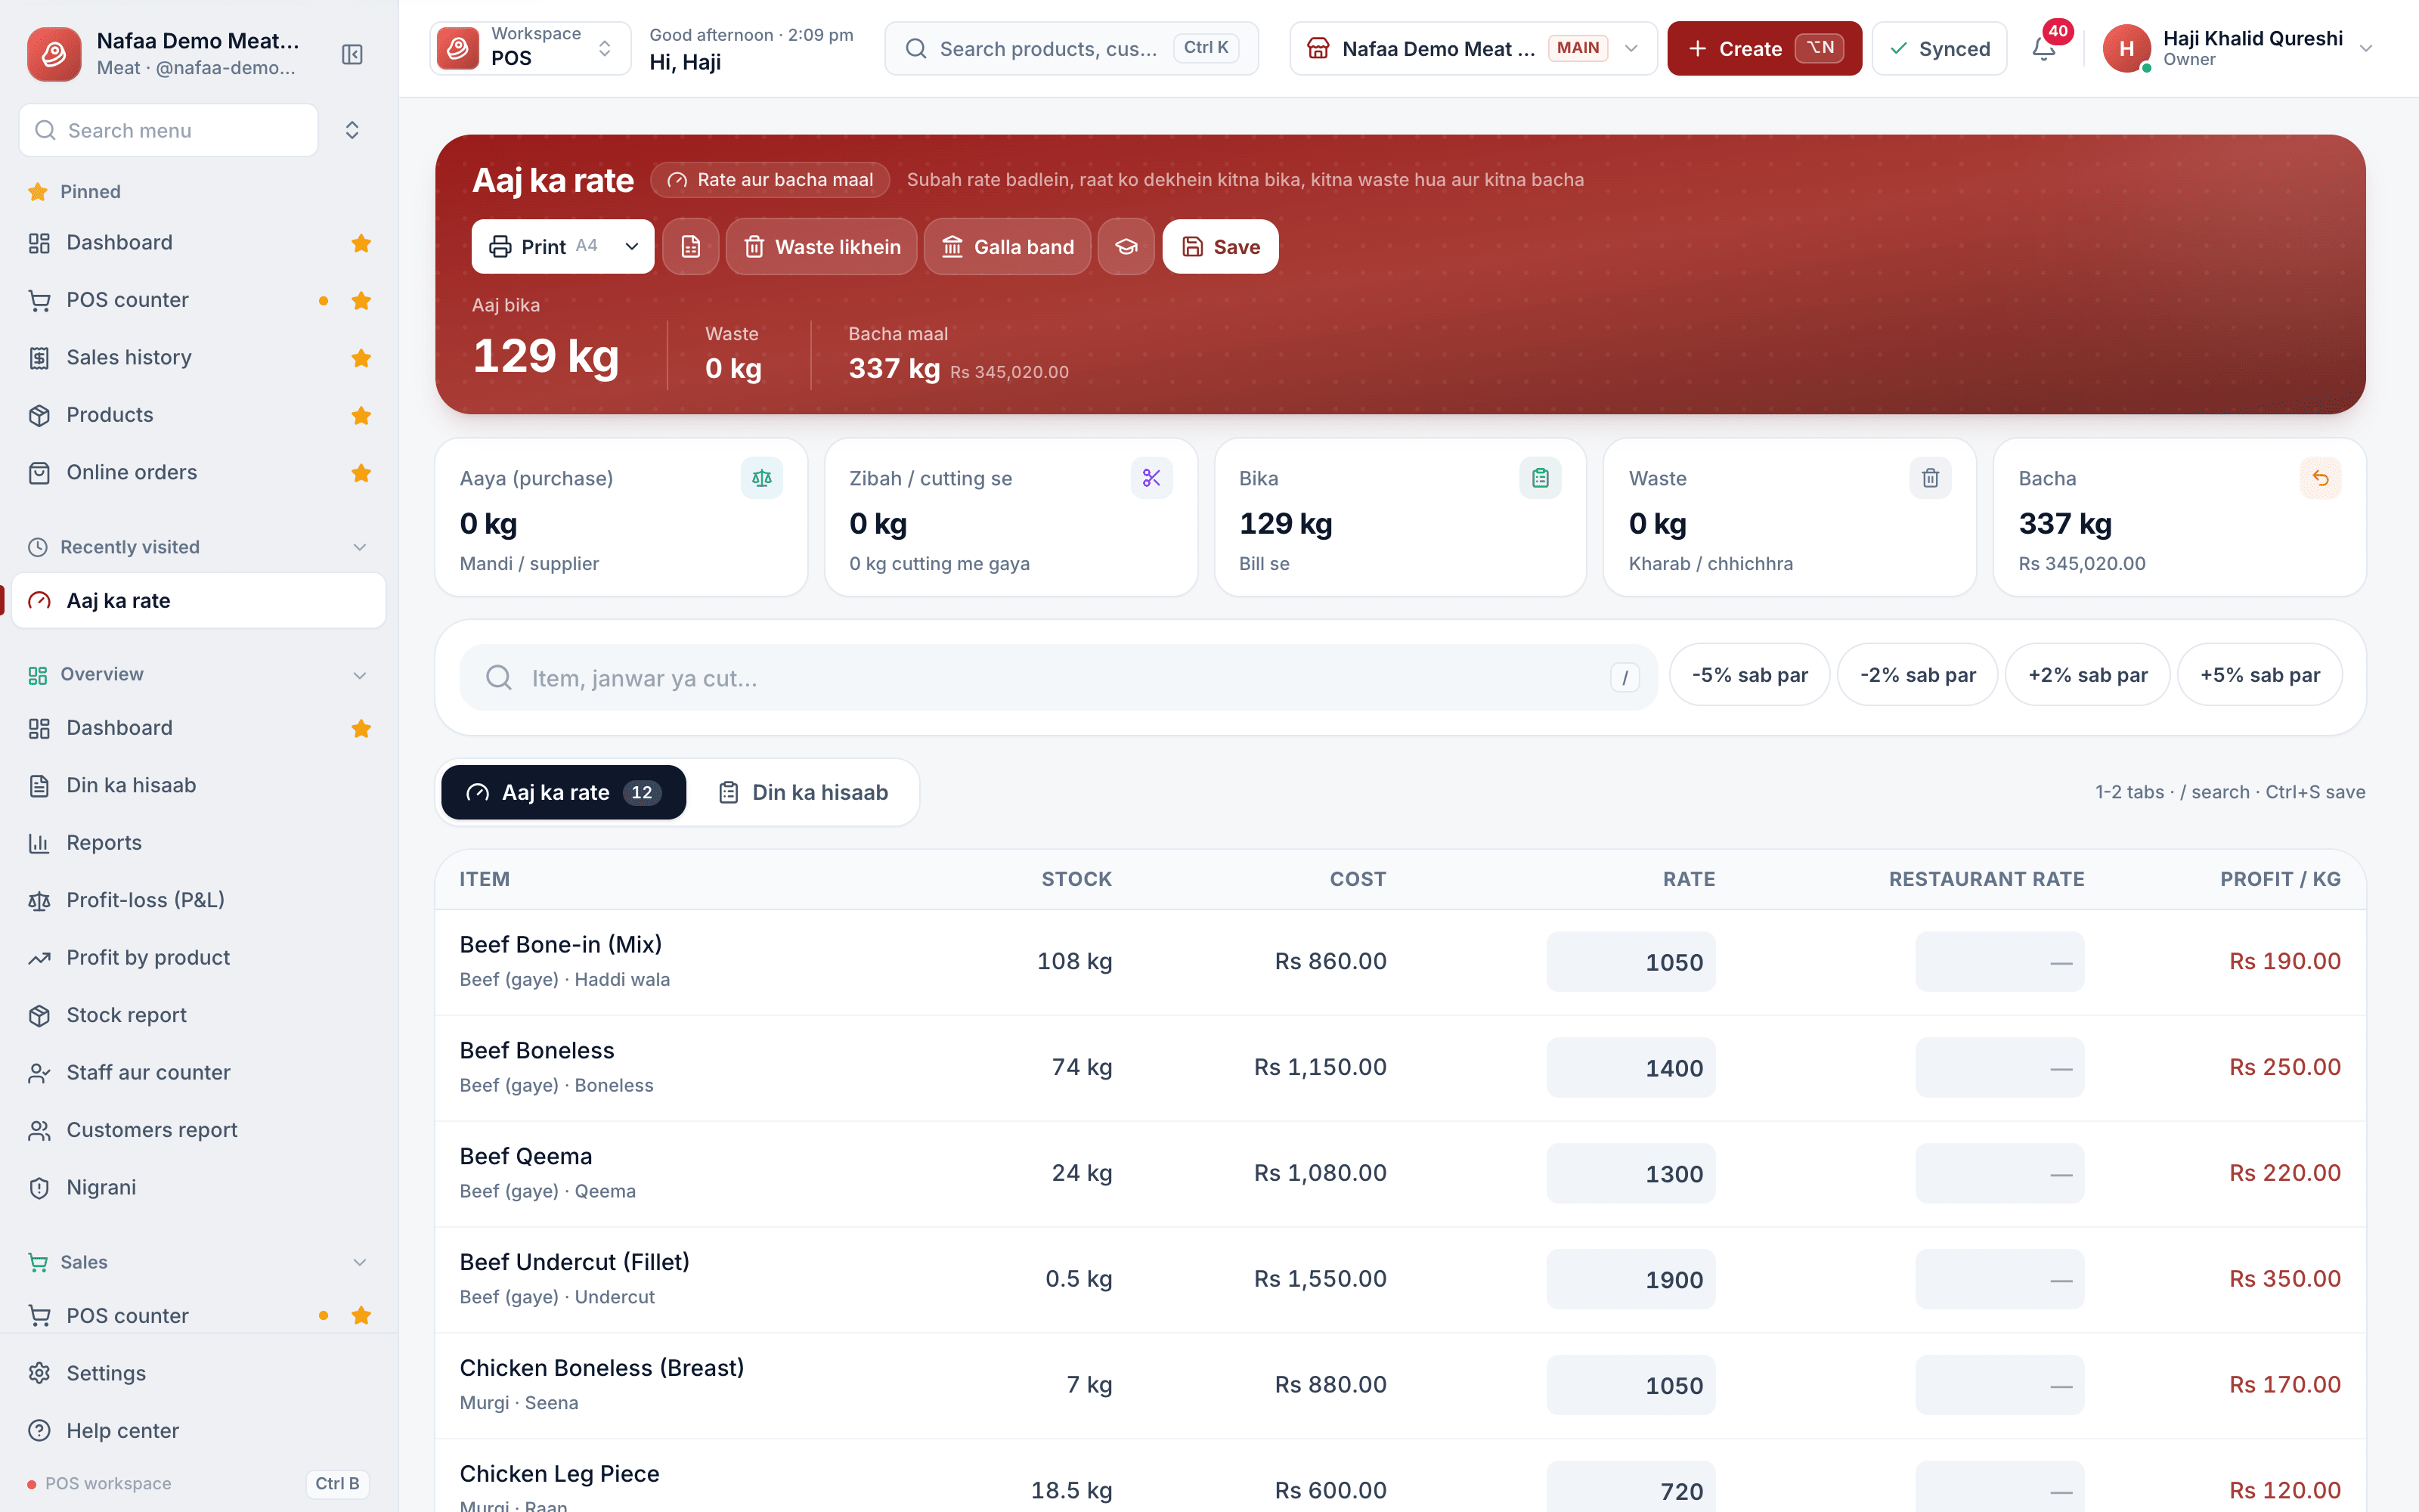2419x1512 pixels.
Task: Unpin Products using its star
Action: (361, 415)
